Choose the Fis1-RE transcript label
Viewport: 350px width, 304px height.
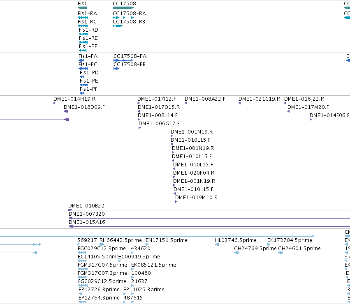pyautogui.click(x=88, y=38)
